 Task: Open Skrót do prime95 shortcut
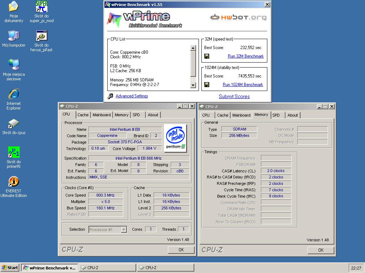click(x=14, y=157)
